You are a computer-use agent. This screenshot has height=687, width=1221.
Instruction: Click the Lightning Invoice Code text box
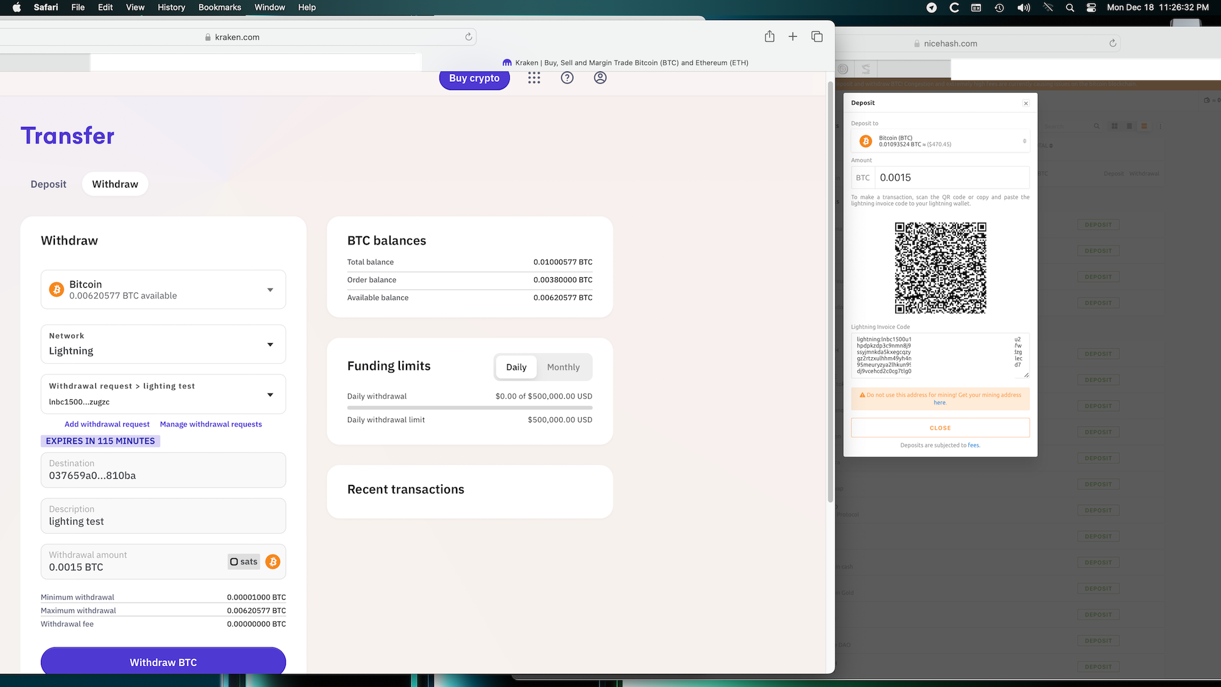point(940,355)
